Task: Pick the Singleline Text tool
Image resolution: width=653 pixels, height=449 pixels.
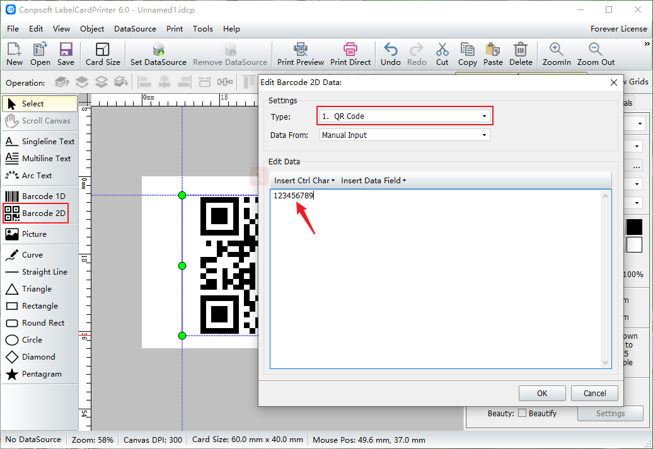Action: [40, 142]
